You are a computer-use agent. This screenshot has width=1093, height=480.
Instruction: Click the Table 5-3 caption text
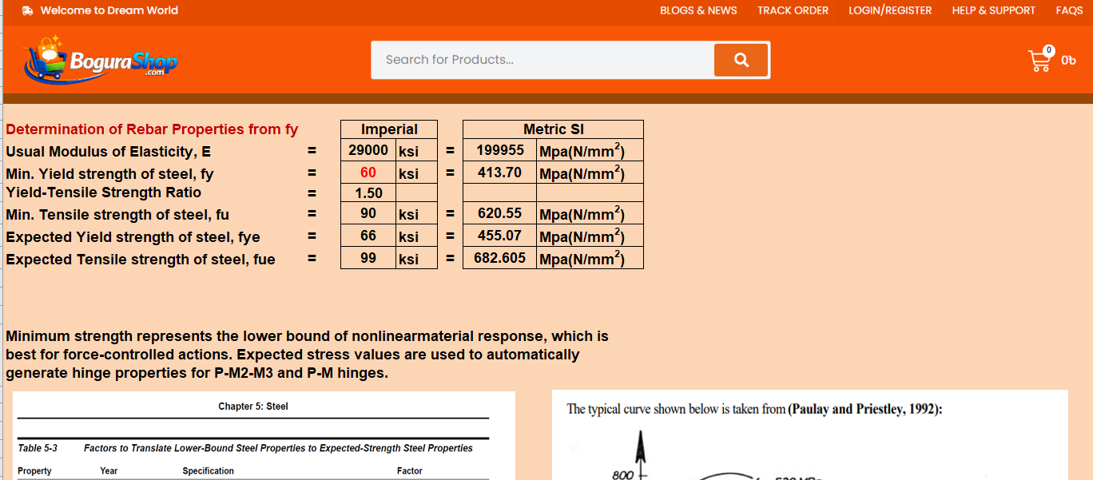point(245,449)
